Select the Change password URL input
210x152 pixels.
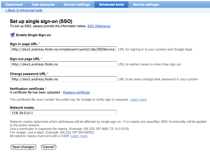[x=63, y=79]
